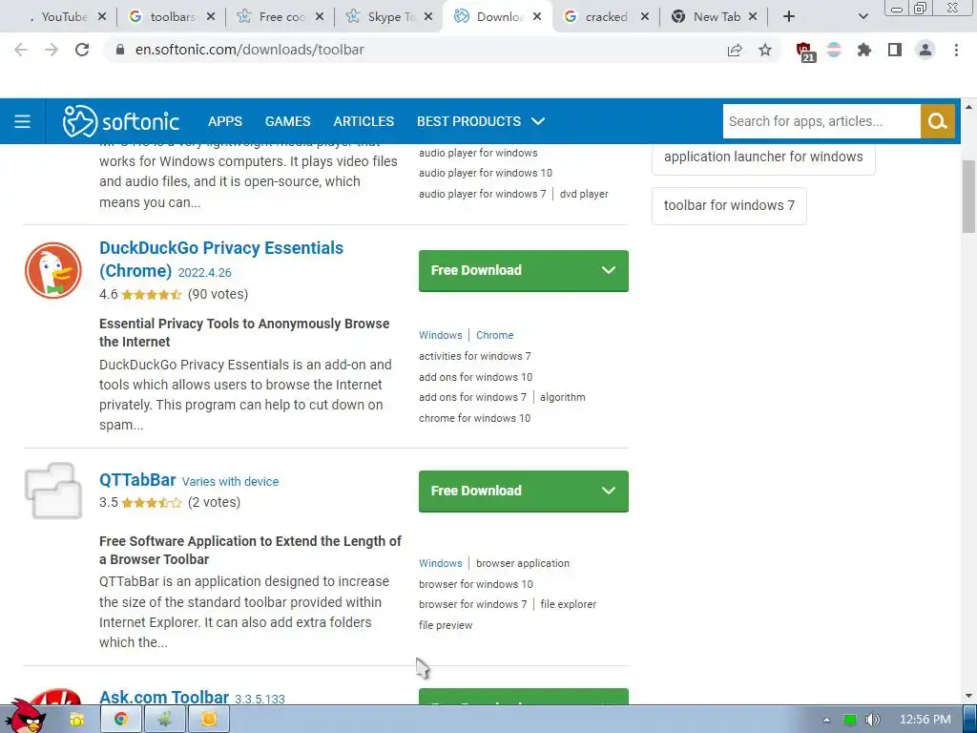The image size is (977, 733).
Task: Click the toolbar for windows 7 tag
Action: coord(729,205)
